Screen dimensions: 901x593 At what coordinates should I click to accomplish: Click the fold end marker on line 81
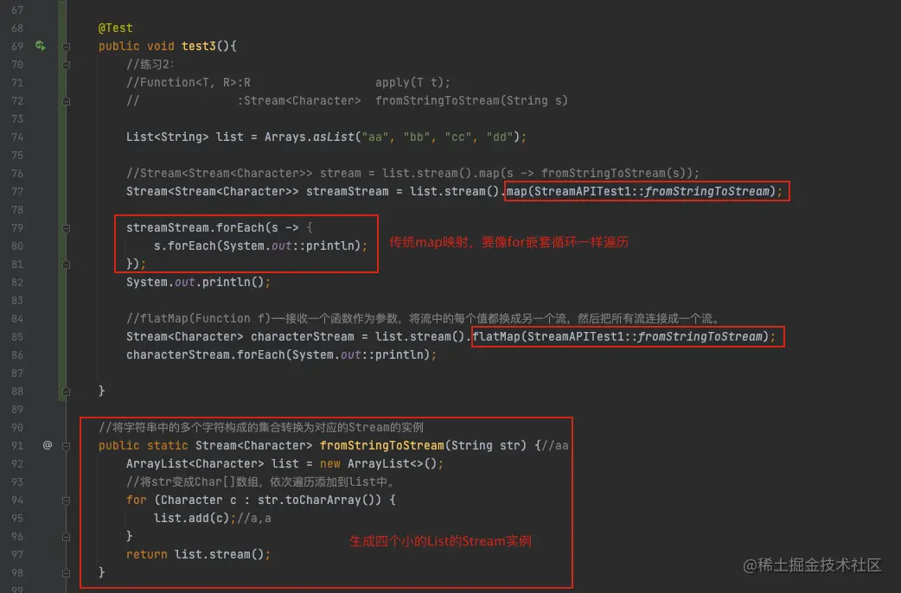[66, 265]
